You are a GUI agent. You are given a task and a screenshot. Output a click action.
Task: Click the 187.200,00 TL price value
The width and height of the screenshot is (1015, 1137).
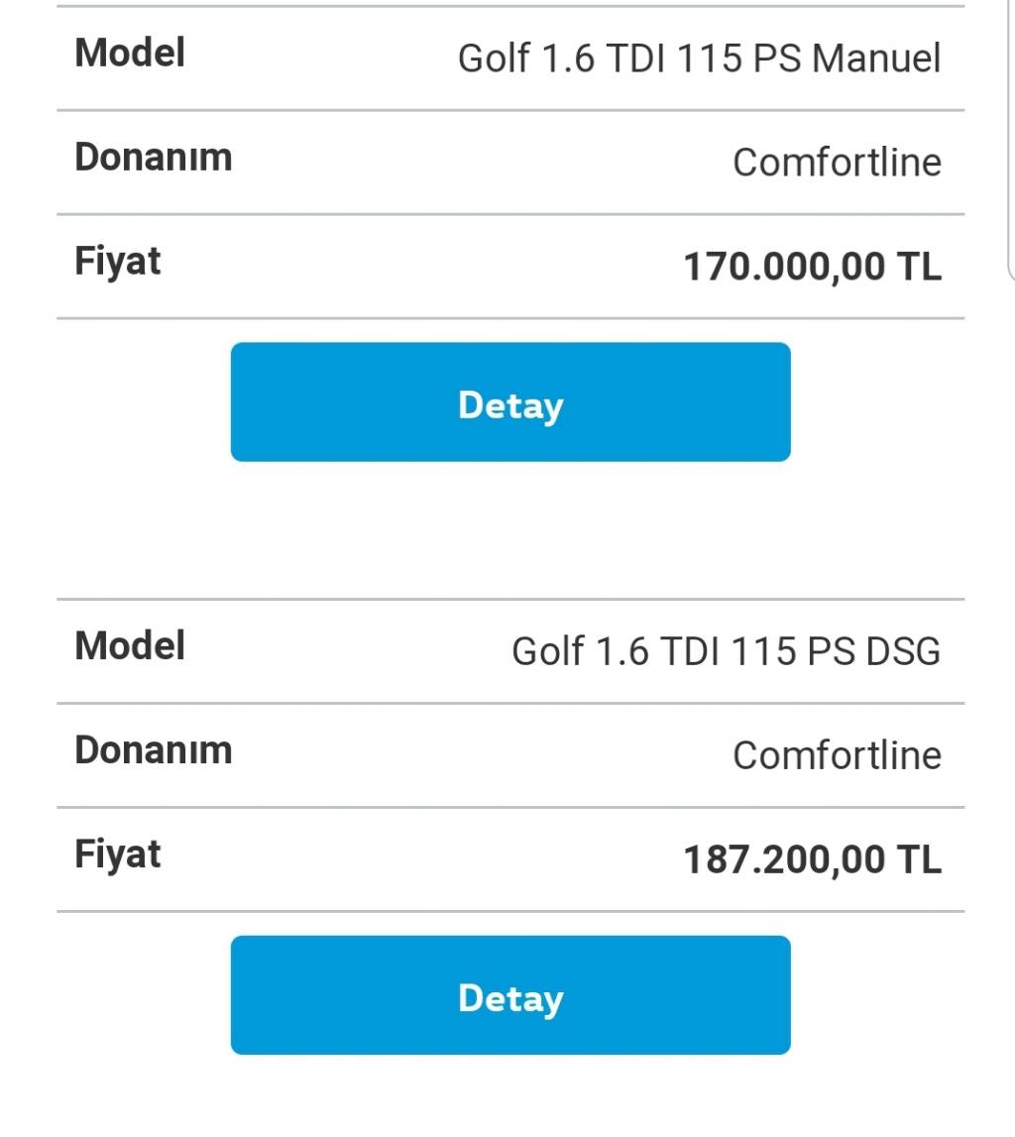pos(813,859)
